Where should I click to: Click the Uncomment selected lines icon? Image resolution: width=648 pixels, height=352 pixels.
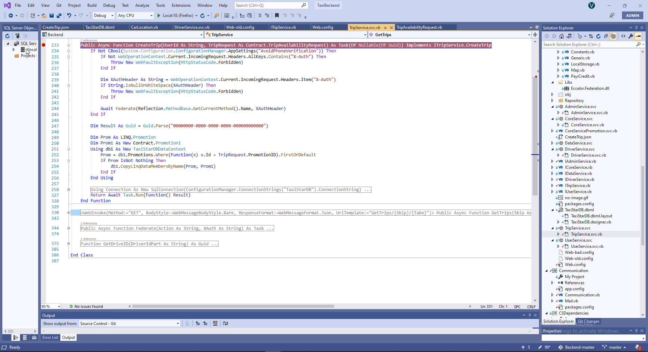coord(267,16)
